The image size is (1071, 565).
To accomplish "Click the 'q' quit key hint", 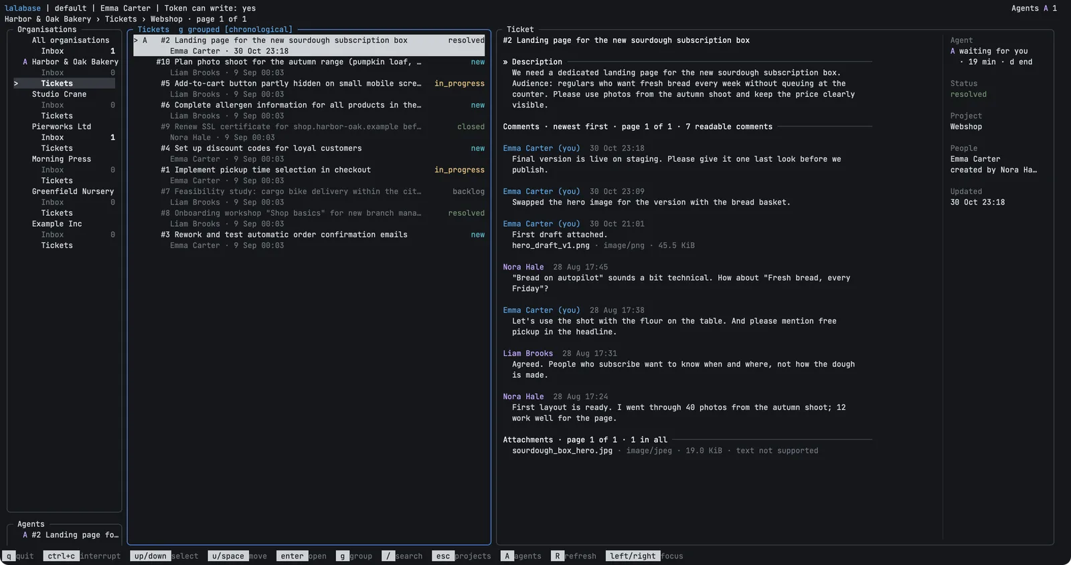I will (x=18, y=556).
